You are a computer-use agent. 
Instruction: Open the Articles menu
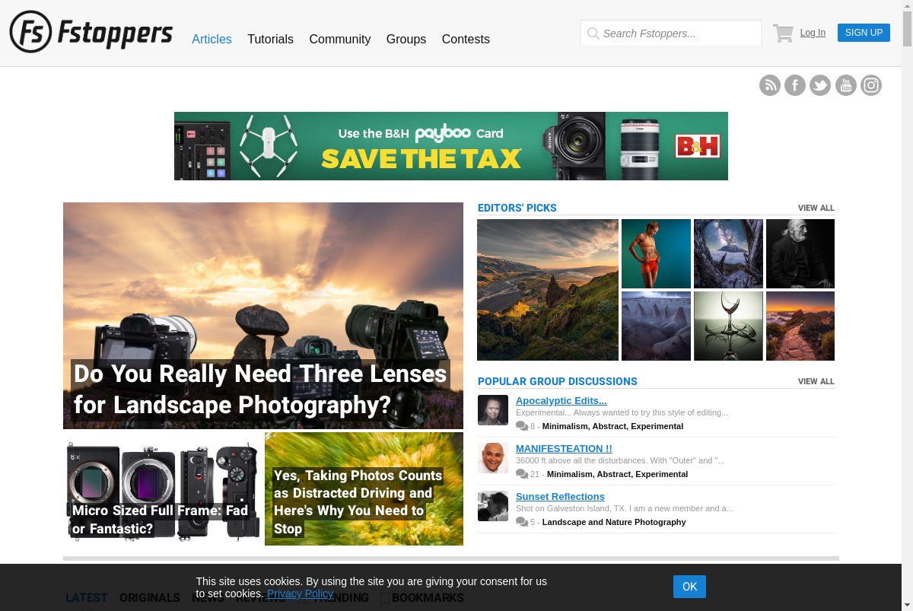tap(212, 39)
